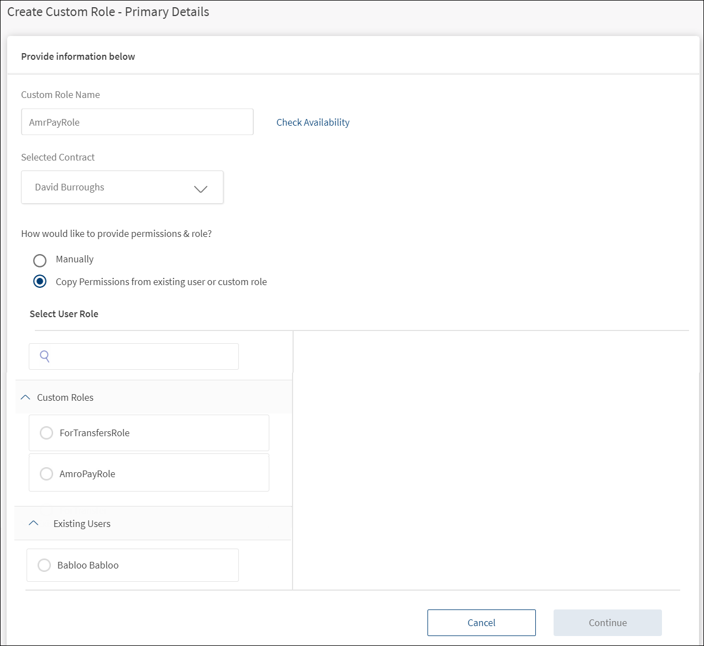Select Copy Permissions from existing user option
This screenshot has width=704, height=646.
(x=40, y=281)
